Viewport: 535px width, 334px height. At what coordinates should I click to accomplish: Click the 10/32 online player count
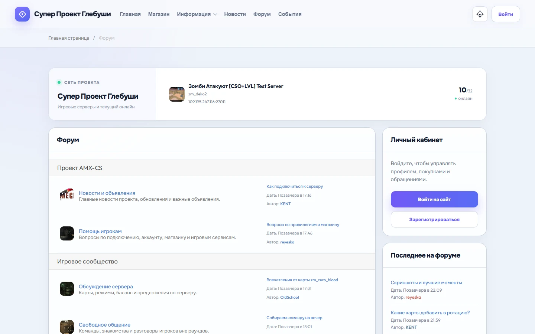pos(466,90)
